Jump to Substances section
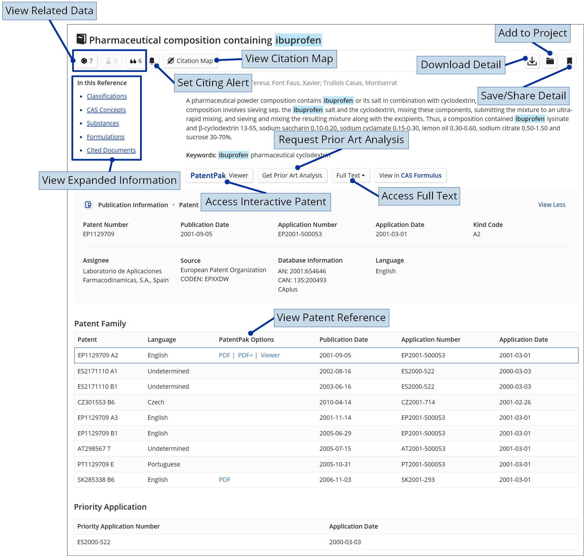 (103, 123)
